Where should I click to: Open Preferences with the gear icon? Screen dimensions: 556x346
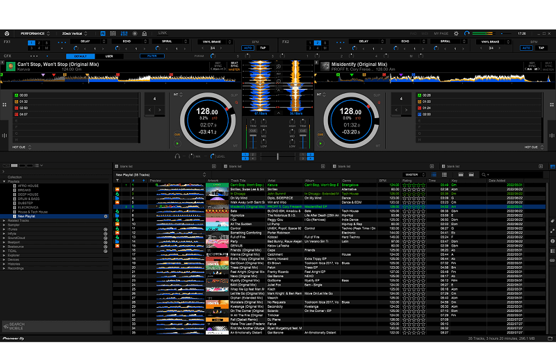456,33
